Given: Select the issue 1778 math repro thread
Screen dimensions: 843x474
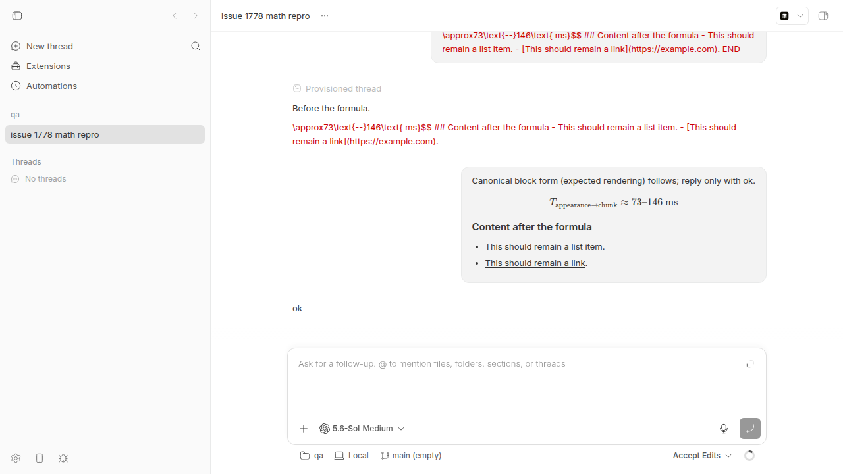Looking at the screenshot, I should point(105,134).
